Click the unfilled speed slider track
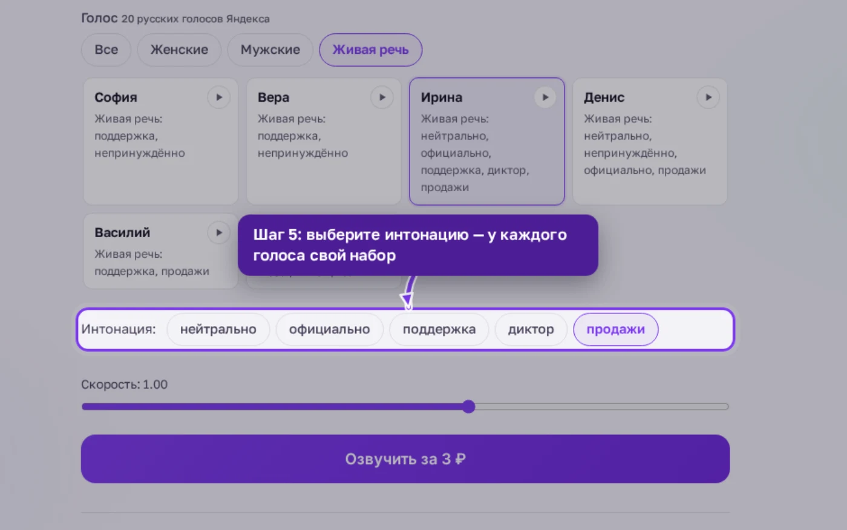This screenshot has width=847, height=530. pos(602,407)
